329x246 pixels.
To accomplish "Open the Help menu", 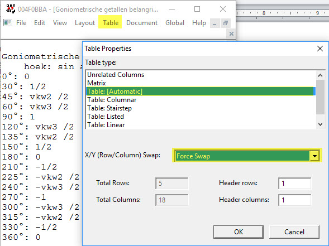I will tap(199, 23).
